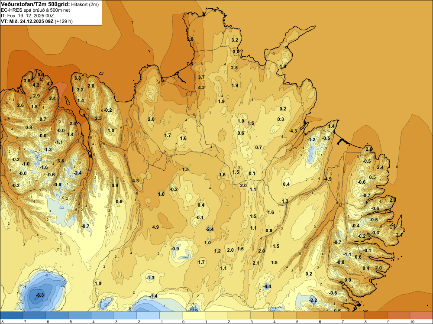Click the 3.0 temperature value
Viewport: 433px width, 324px height.
236,52
